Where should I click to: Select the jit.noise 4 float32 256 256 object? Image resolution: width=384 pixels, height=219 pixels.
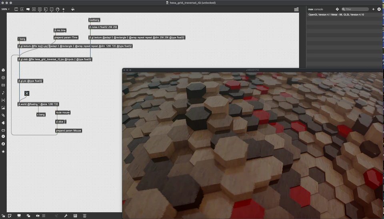click(103, 27)
